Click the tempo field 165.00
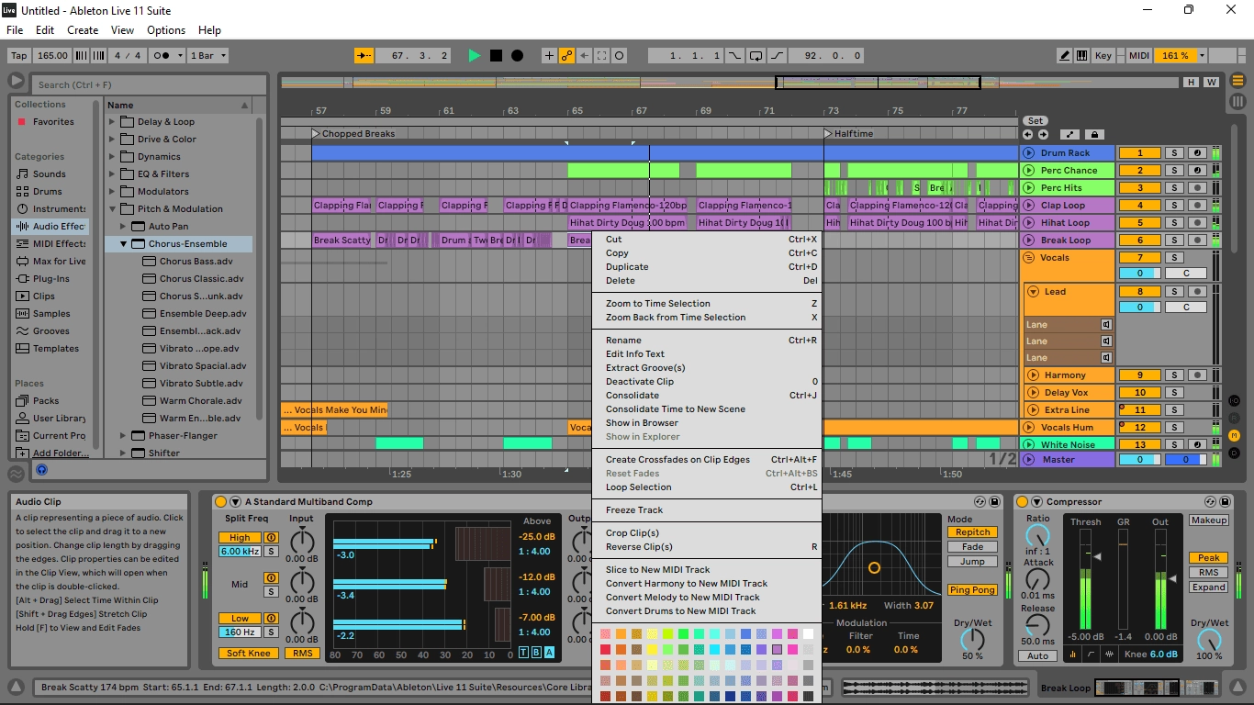 coord(52,56)
